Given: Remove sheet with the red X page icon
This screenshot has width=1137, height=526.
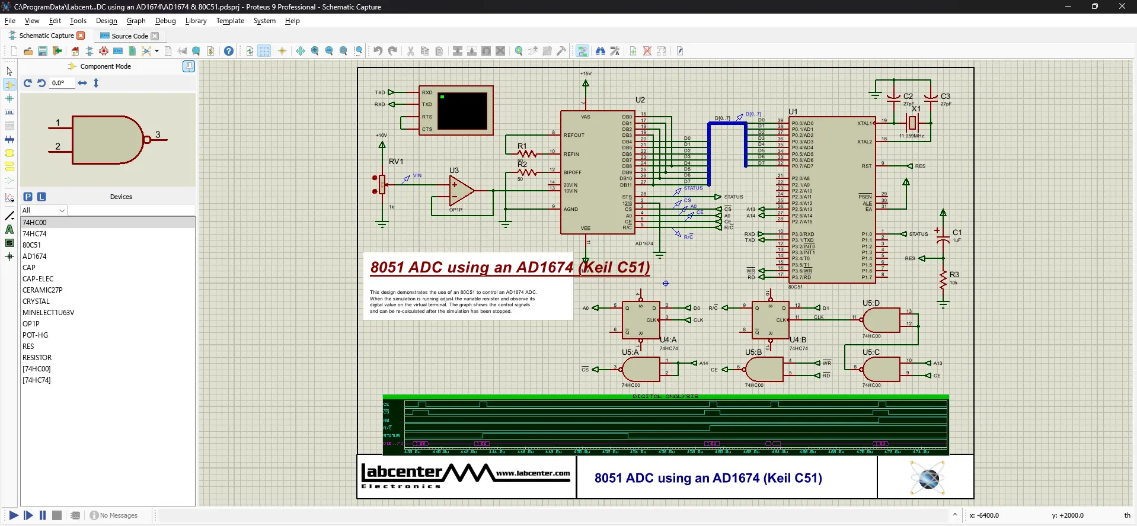Looking at the screenshot, I should click(x=647, y=51).
